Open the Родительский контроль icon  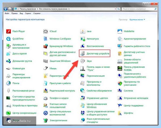[46, 91]
